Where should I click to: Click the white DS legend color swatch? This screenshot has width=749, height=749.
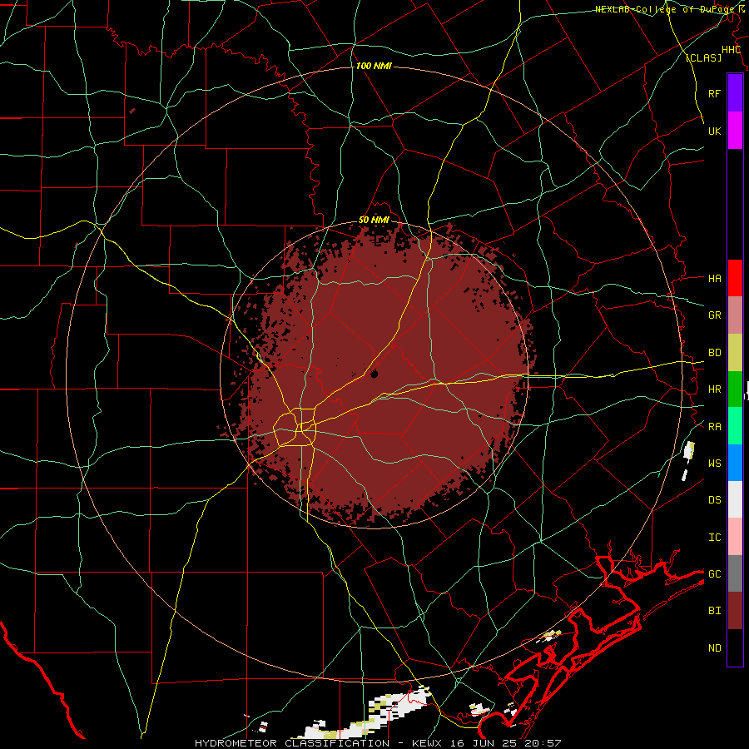pyautogui.click(x=735, y=499)
